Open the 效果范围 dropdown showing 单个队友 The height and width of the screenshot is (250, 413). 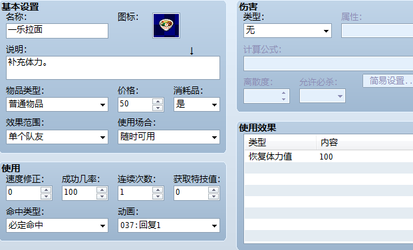57,137
